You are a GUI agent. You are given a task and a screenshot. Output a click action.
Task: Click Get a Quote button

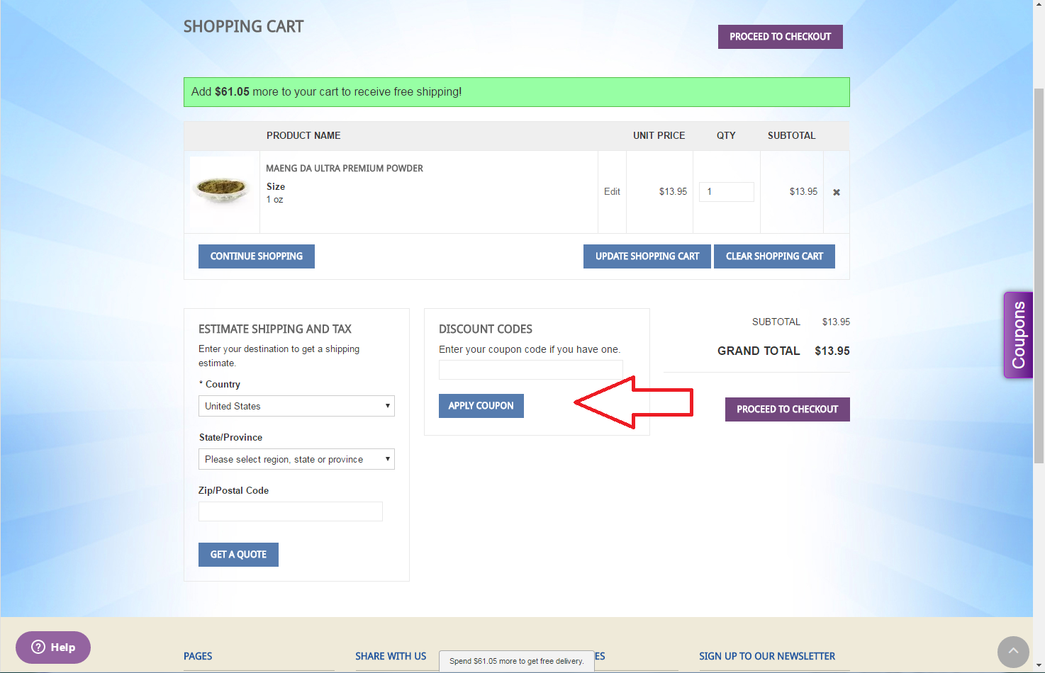click(238, 555)
